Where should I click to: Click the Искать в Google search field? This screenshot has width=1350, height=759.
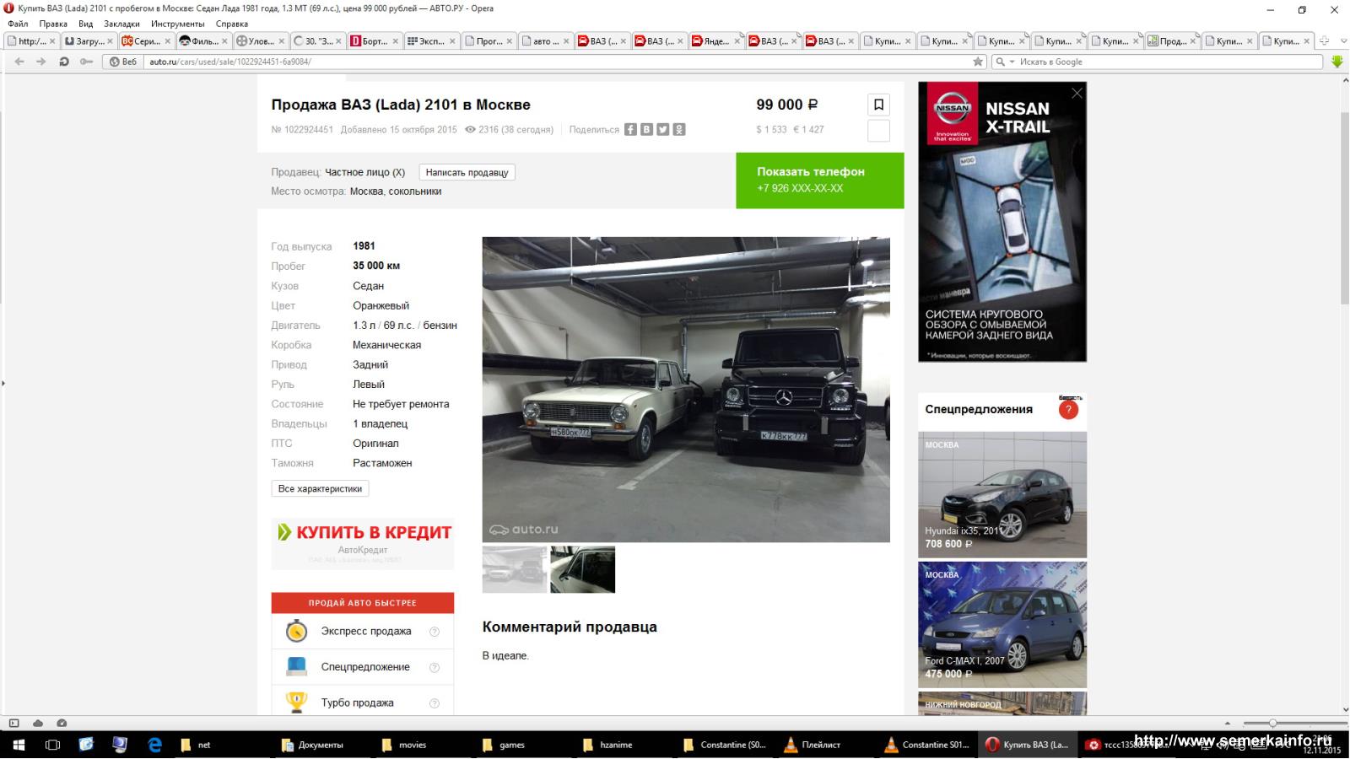(1164, 62)
